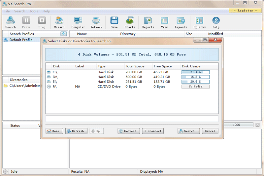Click the D: drive hard disk icon
This screenshot has height=176, width=264.
point(49,77)
